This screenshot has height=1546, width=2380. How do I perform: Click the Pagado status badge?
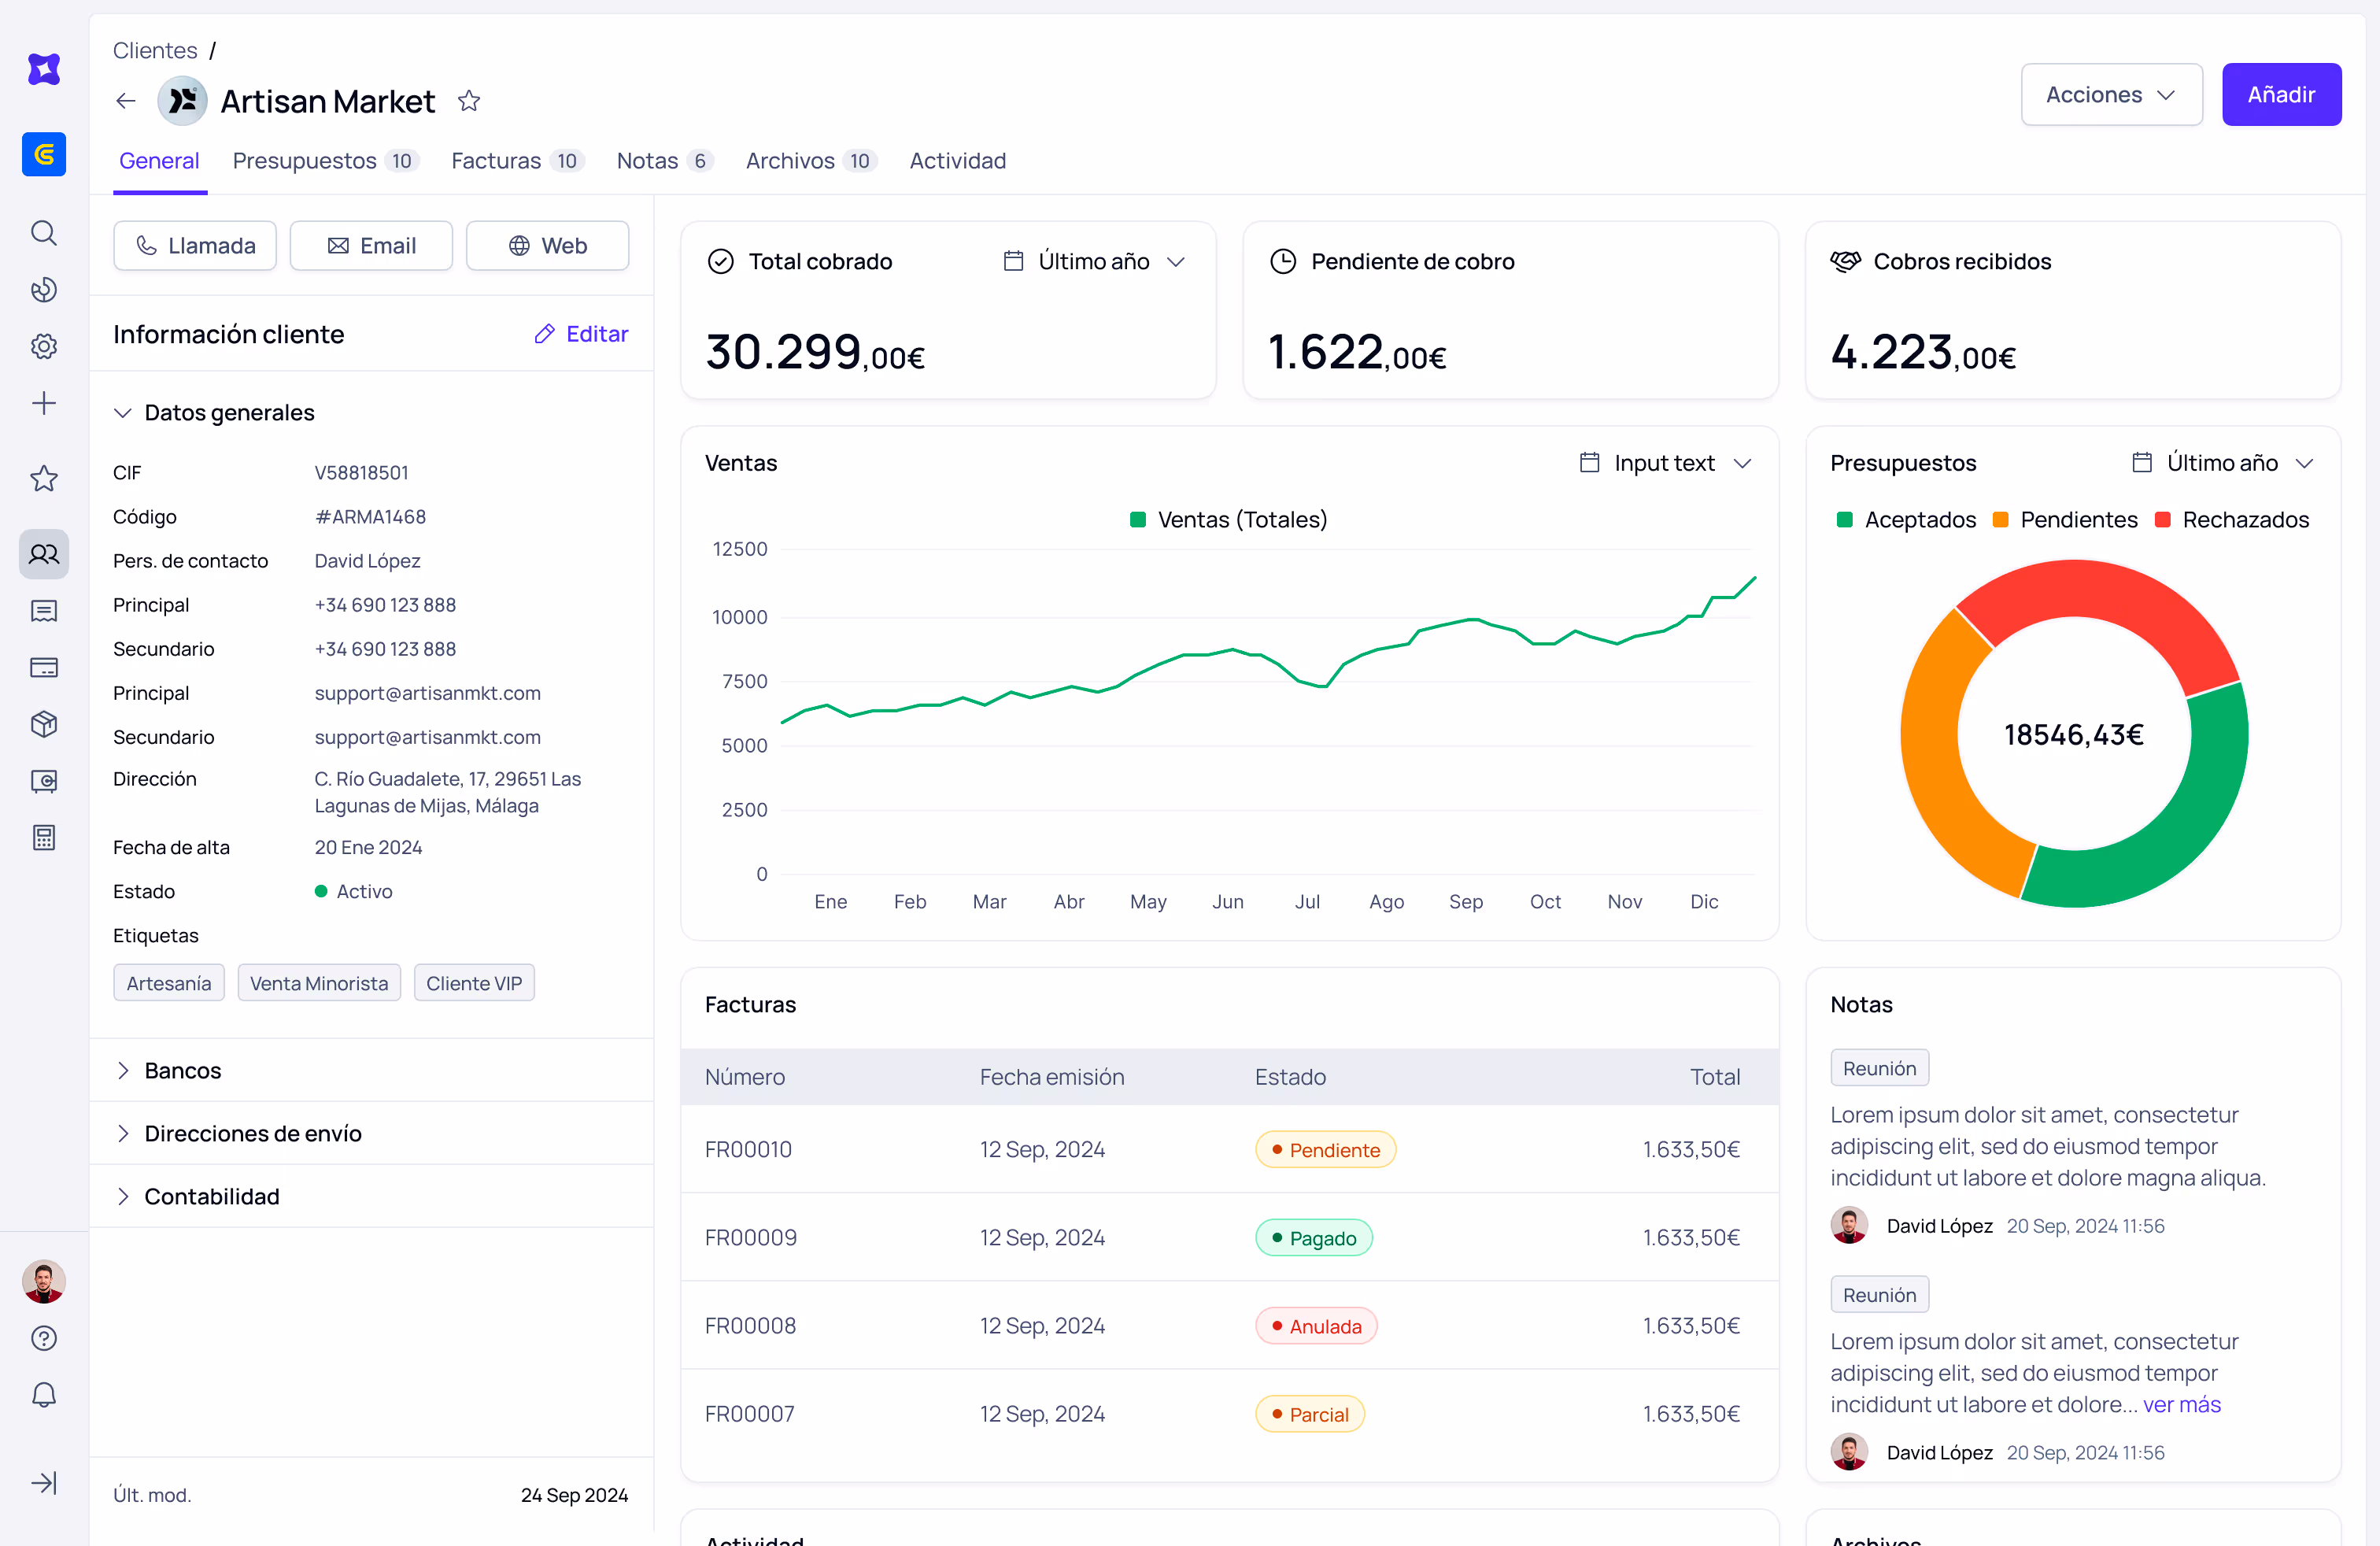(1314, 1238)
